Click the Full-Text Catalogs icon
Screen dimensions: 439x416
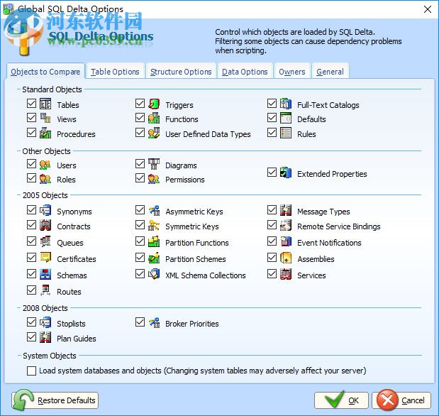286,104
